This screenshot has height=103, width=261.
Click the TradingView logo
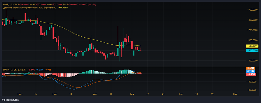[x=10, y=100]
